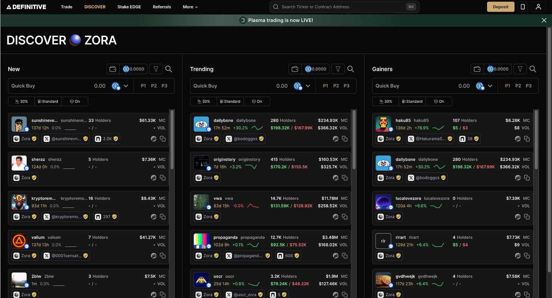This screenshot has width=552, height=298.
Task: Click search icon in Trending column
Action: 351,69
